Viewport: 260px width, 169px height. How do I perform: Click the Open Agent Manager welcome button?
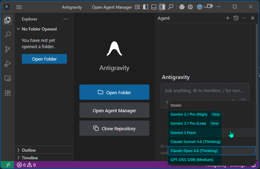[x=114, y=110]
